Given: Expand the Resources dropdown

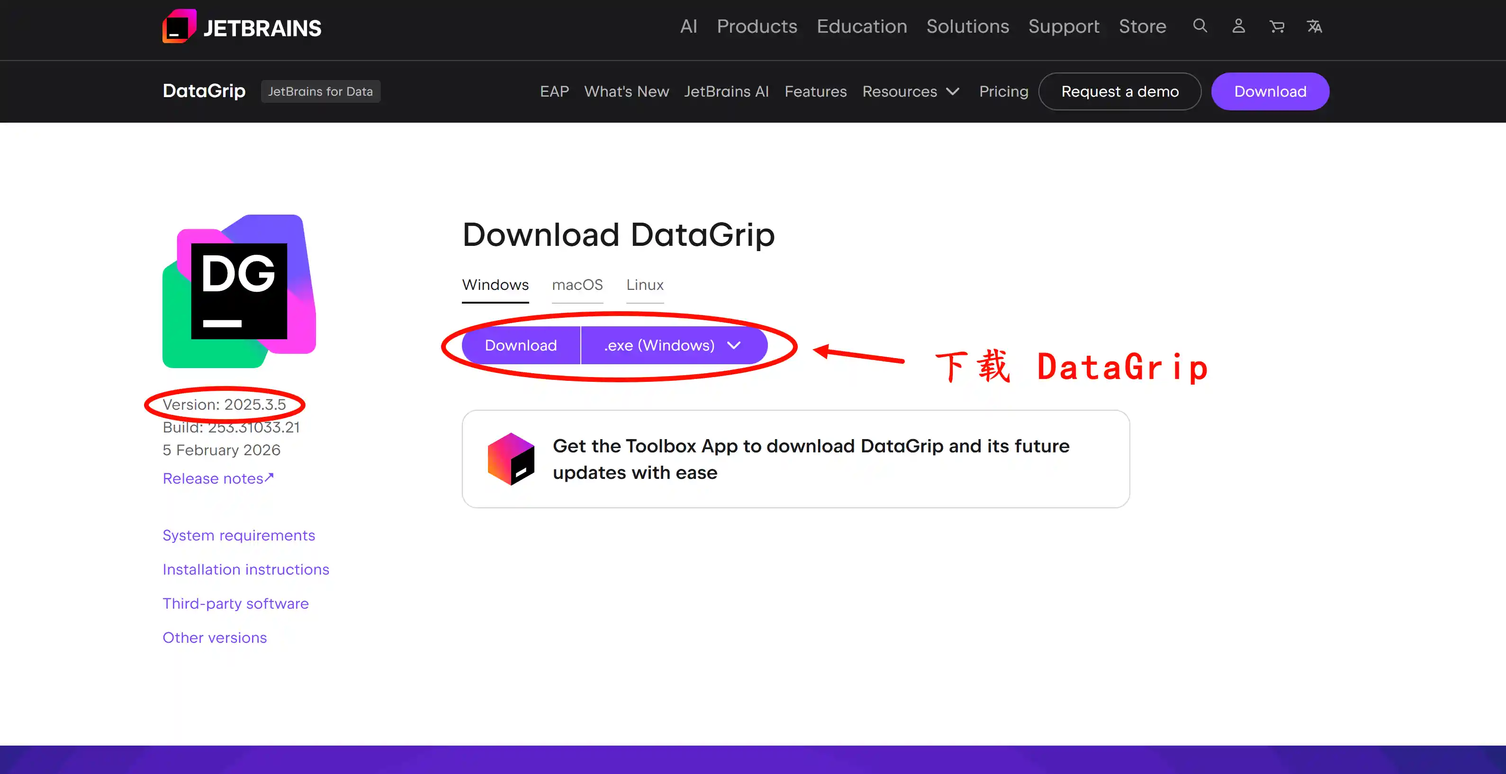Looking at the screenshot, I should pyautogui.click(x=910, y=91).
